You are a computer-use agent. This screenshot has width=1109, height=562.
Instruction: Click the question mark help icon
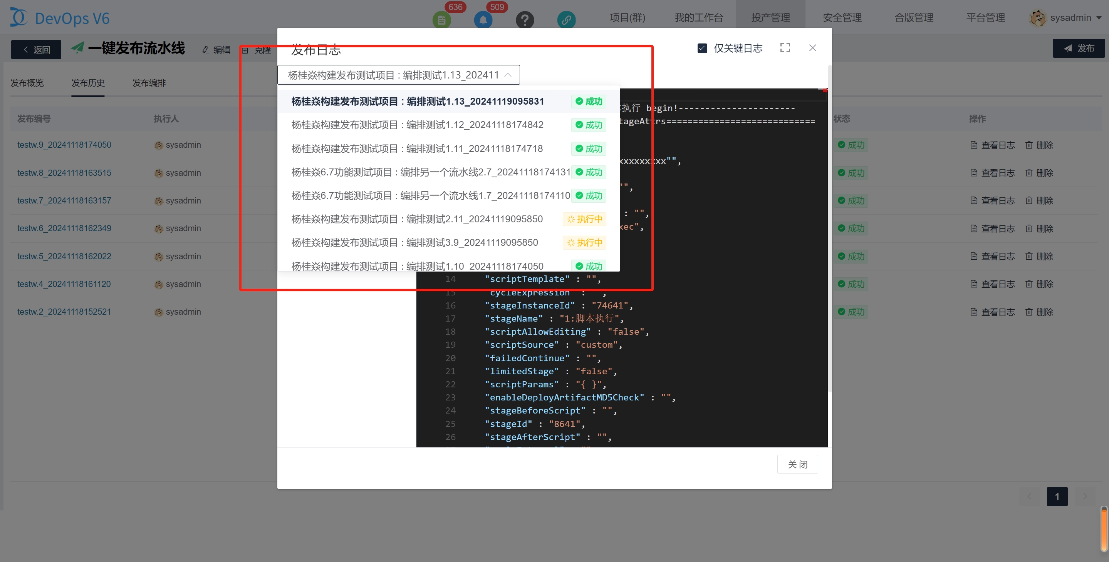click(x=524, y=20)
